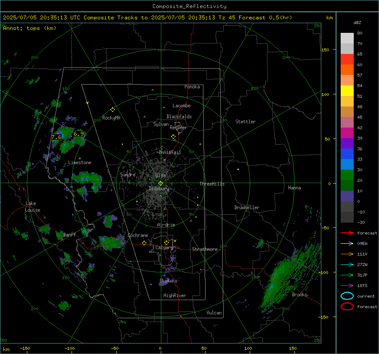Viewport: 379px width, 354px height.
Task: Click the green 31JP arrow icon
Action: (347, 275)
